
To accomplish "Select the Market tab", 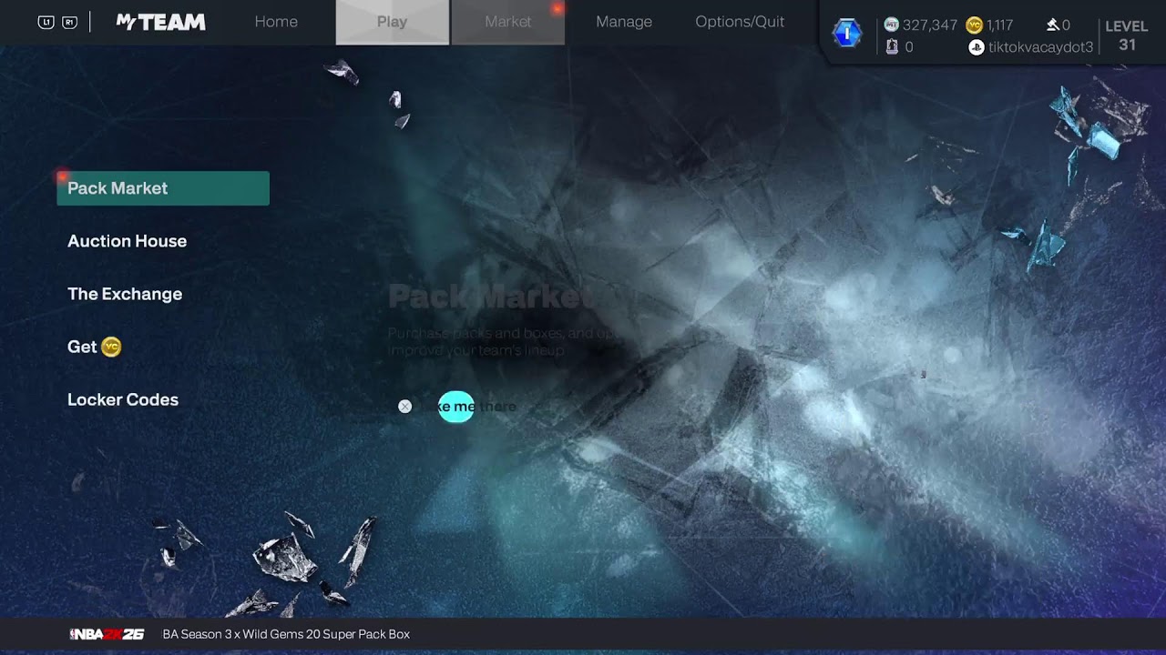I will click(507, 22).
